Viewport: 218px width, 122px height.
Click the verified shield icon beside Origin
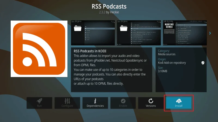click(x=203, y=63)
